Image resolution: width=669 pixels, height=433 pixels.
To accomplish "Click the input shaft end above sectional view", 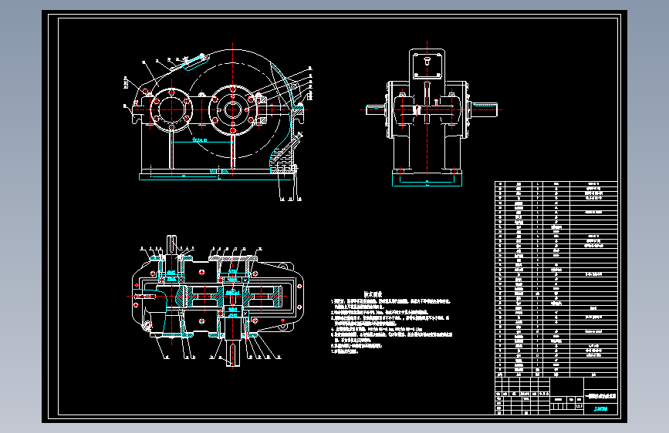I will tap(171, 246).
